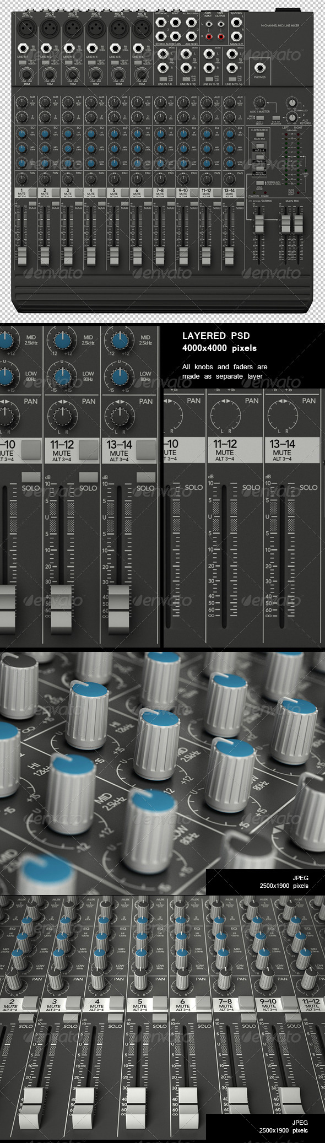The width and height of the screenshot is (325, 1143).
Task: Click the channel 4 TRIM knob
Action: tap(96, 74)
